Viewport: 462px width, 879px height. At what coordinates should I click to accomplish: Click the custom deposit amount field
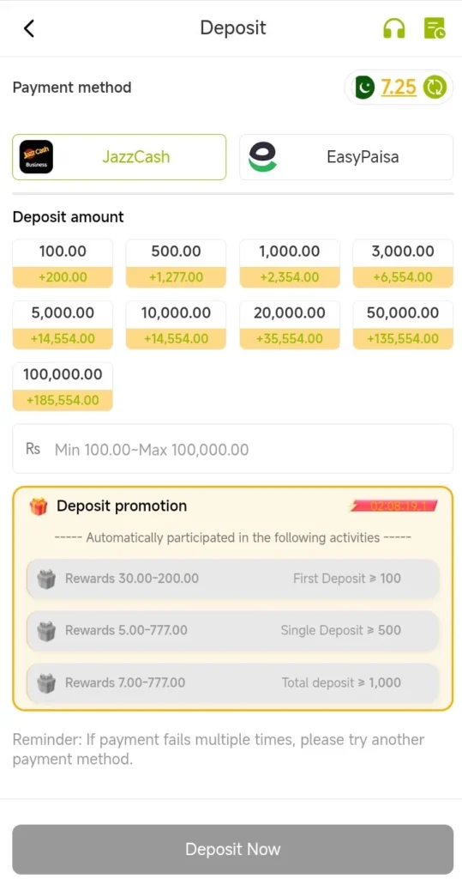(233, 448)
